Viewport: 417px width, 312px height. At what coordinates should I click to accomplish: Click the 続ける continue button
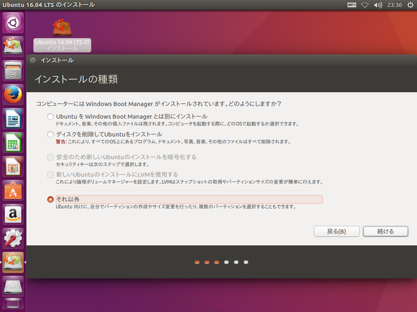386,231
